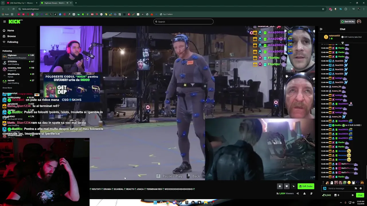Click the 1,624 Viewers count
367x206 pixels.
[285, 193]
